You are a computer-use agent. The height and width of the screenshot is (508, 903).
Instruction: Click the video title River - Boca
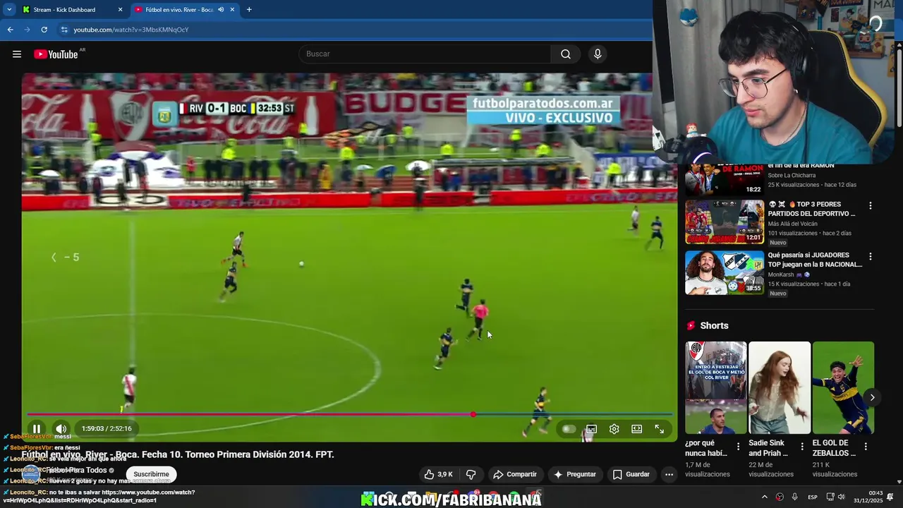(x=177, y=454)
